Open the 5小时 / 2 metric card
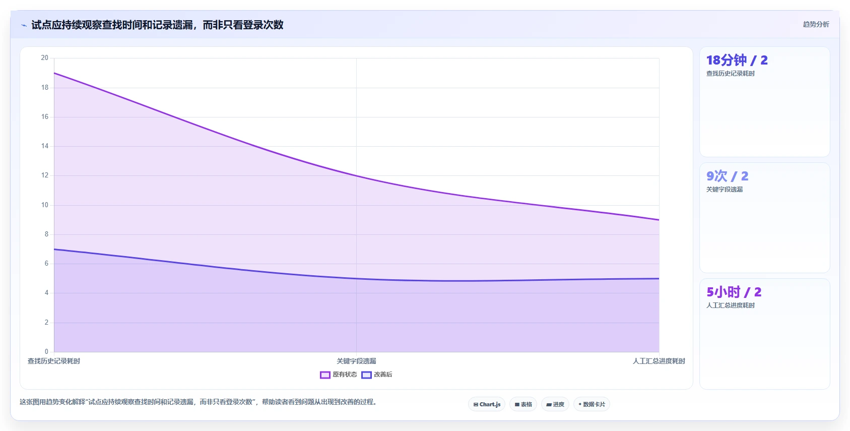The width and height of the screenshot is (850, 431). tap(764, 334)
